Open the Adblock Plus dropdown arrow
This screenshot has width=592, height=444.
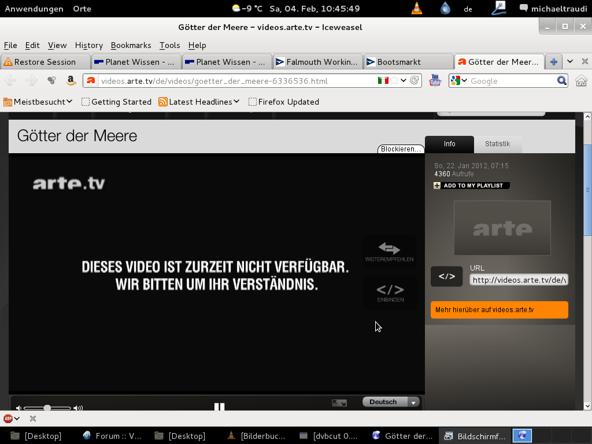(17, 419)
